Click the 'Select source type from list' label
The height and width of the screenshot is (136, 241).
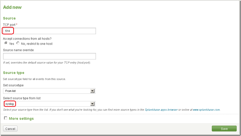(x=22, y=98)
